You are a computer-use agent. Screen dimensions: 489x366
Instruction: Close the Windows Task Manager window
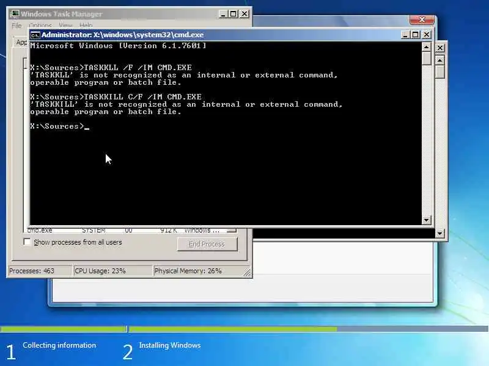pyautogui.click(x=244, y=14)
